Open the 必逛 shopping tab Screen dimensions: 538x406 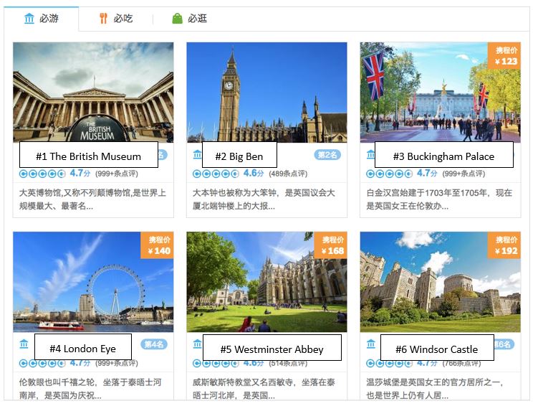pyautogui.click(x=189, y=19)
